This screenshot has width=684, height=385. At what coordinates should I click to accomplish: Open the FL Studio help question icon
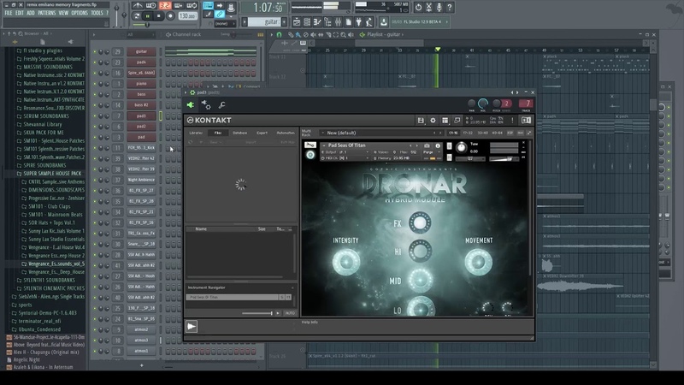(x=450, y=7)
